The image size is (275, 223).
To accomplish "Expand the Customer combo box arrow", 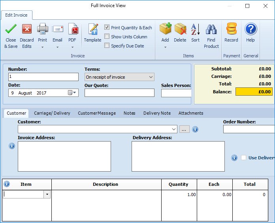I will click(174, 129).
